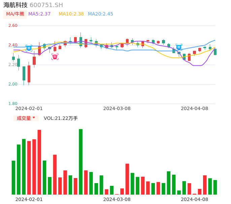Click the MA5:2.37 legend label

(x=39, y=14)
